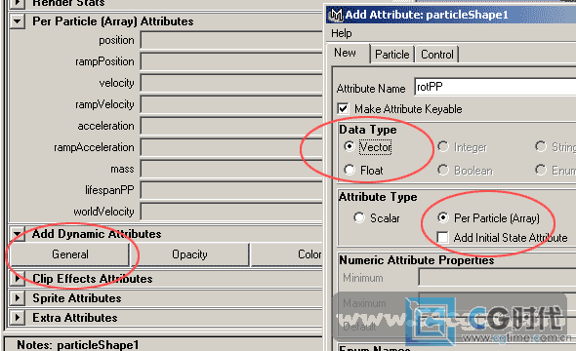Select the Scalar attribute type

(x=359, y=217)
